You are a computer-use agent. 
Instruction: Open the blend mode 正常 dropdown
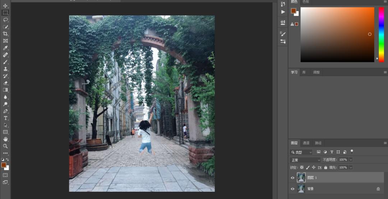(305, 160)
